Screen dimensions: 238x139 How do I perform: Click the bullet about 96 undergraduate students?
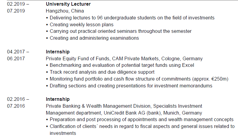(131, 18)
